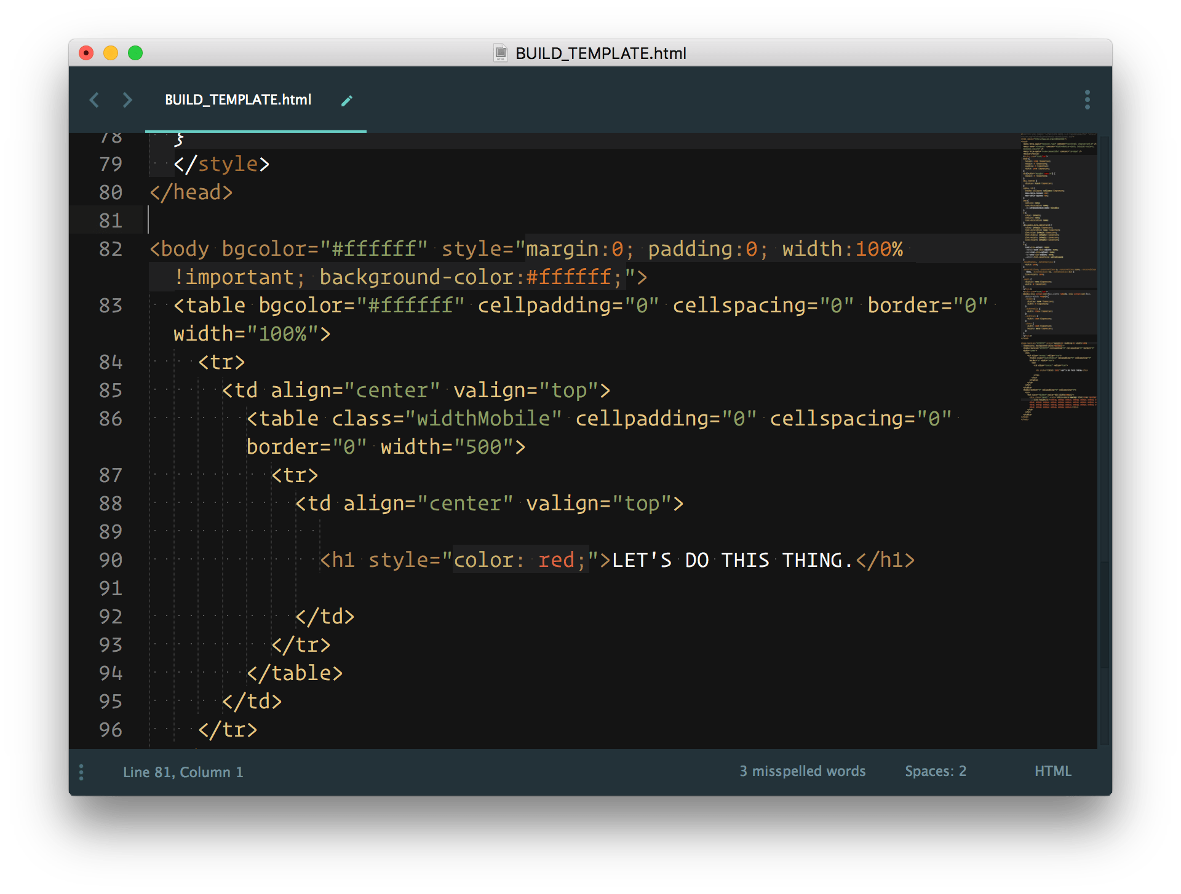Click the document icon in the title bar
The width and height of the screenshot is (1181, 894).
[x=501, y=53]
